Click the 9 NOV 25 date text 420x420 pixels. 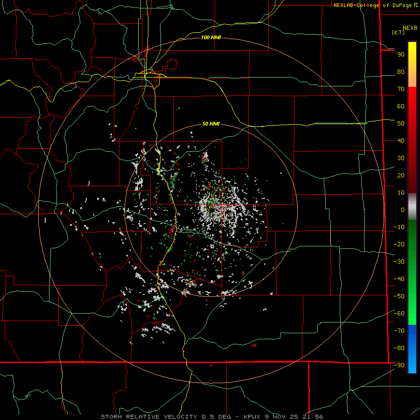pyautogui.click(x=281, y=417)
